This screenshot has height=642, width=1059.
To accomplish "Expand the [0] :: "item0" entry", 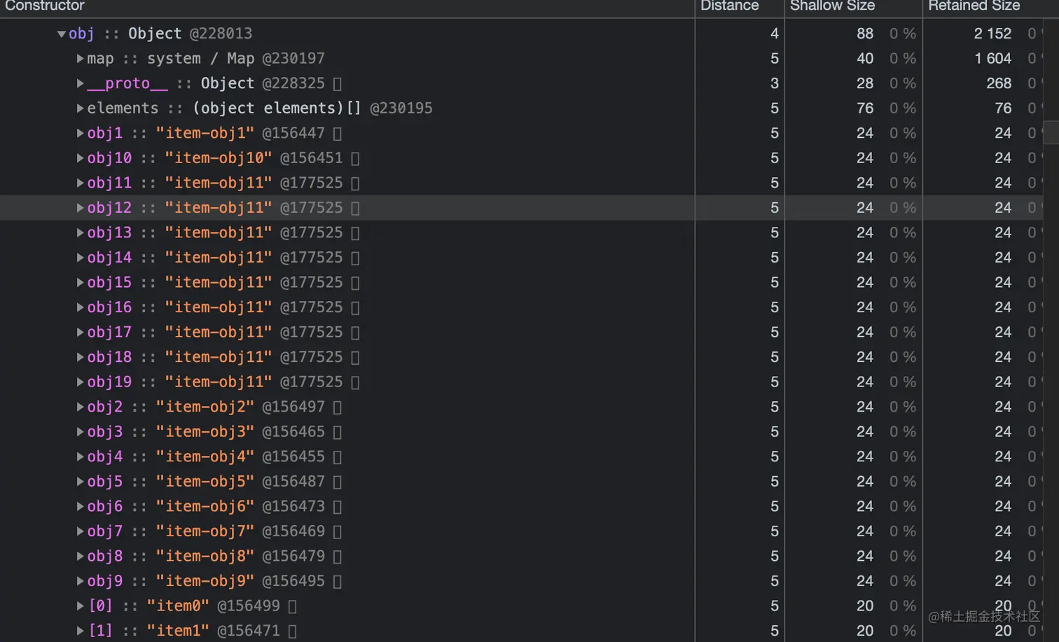I will (x=80, y=606).
